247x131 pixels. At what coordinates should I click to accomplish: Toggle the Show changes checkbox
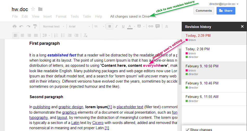pos(187,130)
